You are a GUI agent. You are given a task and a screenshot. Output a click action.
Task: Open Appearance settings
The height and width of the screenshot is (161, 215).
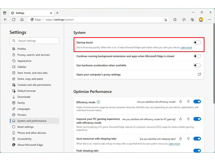(34, 61)
